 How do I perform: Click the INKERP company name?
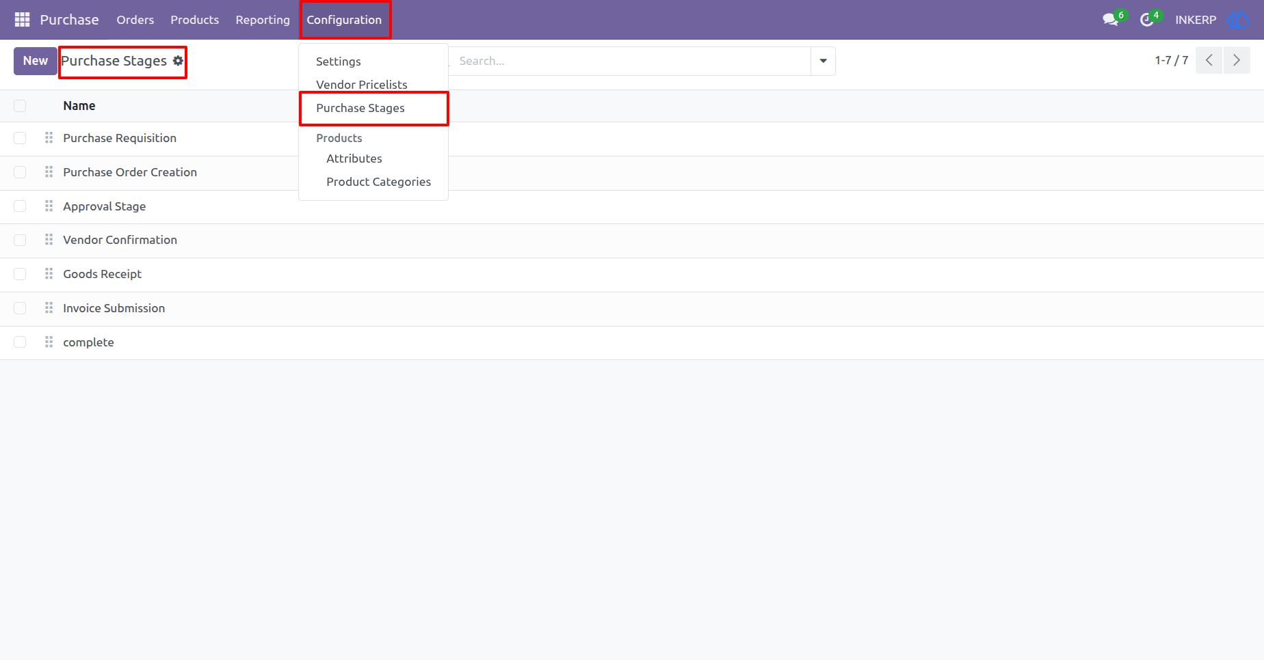point(1196,20)
